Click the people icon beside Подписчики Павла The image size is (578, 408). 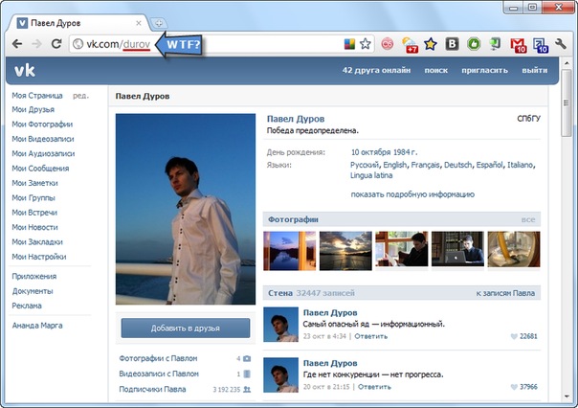click(247, 389)
